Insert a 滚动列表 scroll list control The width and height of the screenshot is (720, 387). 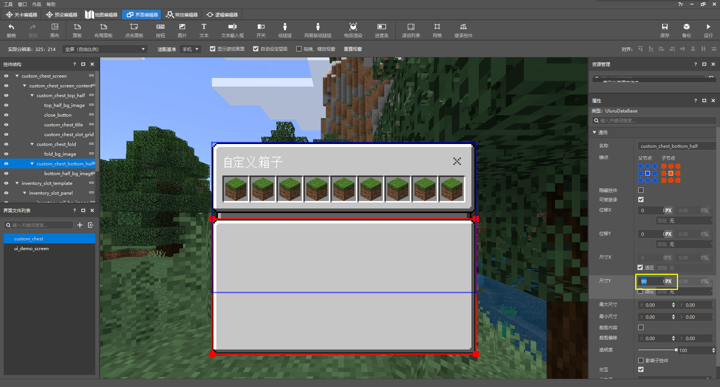coord(411,30)
